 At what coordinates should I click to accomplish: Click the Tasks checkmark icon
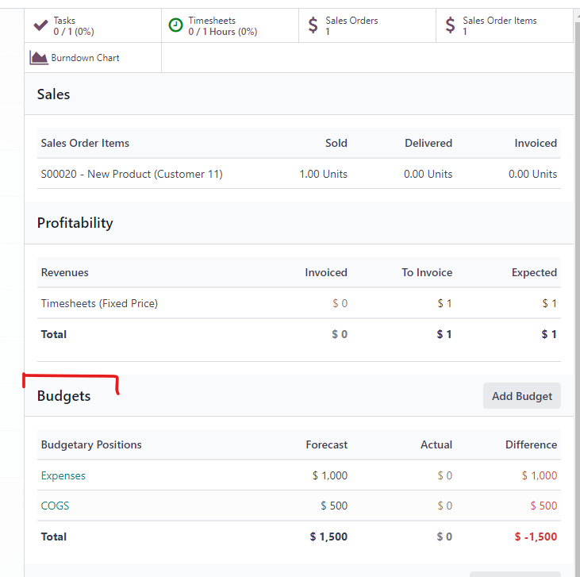pyautogui.click(x=40, y=25)
